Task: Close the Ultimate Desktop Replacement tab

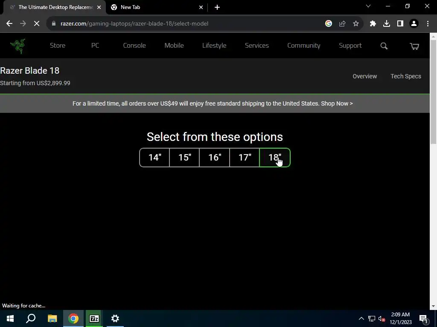Action: [99, 7]
